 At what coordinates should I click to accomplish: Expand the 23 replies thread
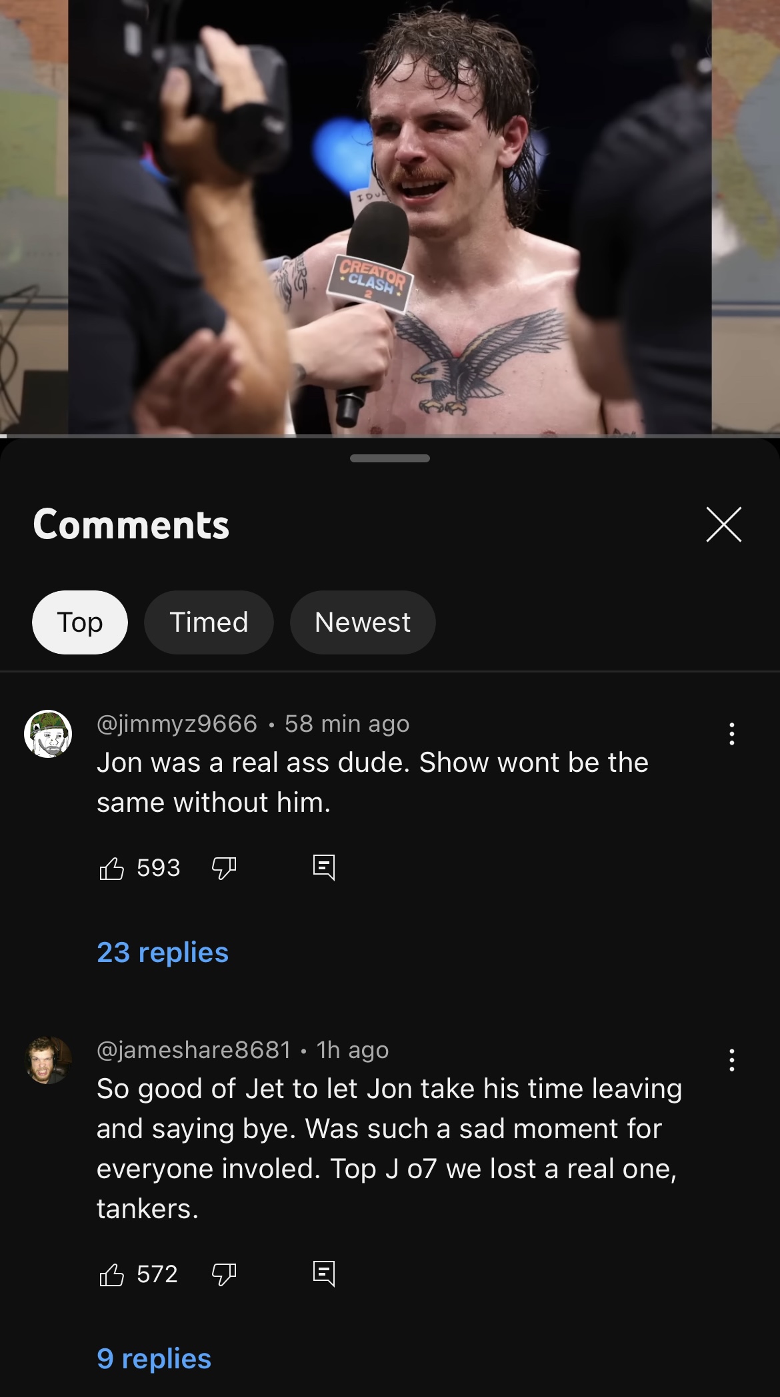click(163, 952)
